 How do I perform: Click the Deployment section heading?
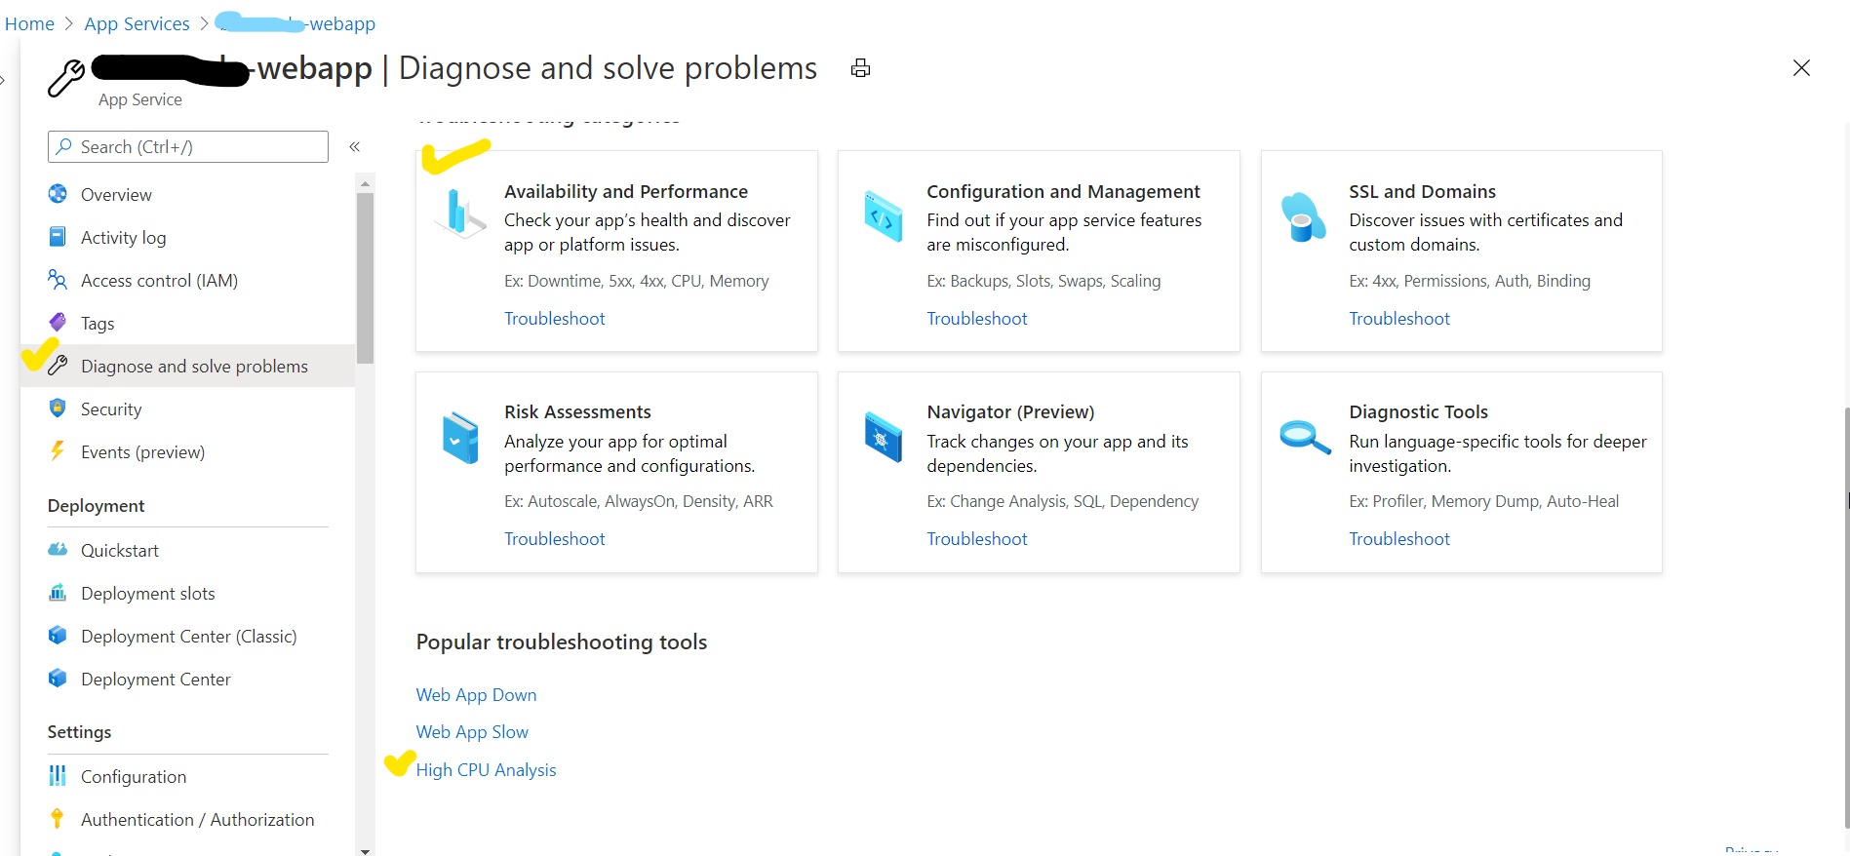pyautogui.click(x=96, y=505)
